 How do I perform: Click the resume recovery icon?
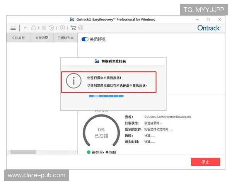[x=51, y=28]
